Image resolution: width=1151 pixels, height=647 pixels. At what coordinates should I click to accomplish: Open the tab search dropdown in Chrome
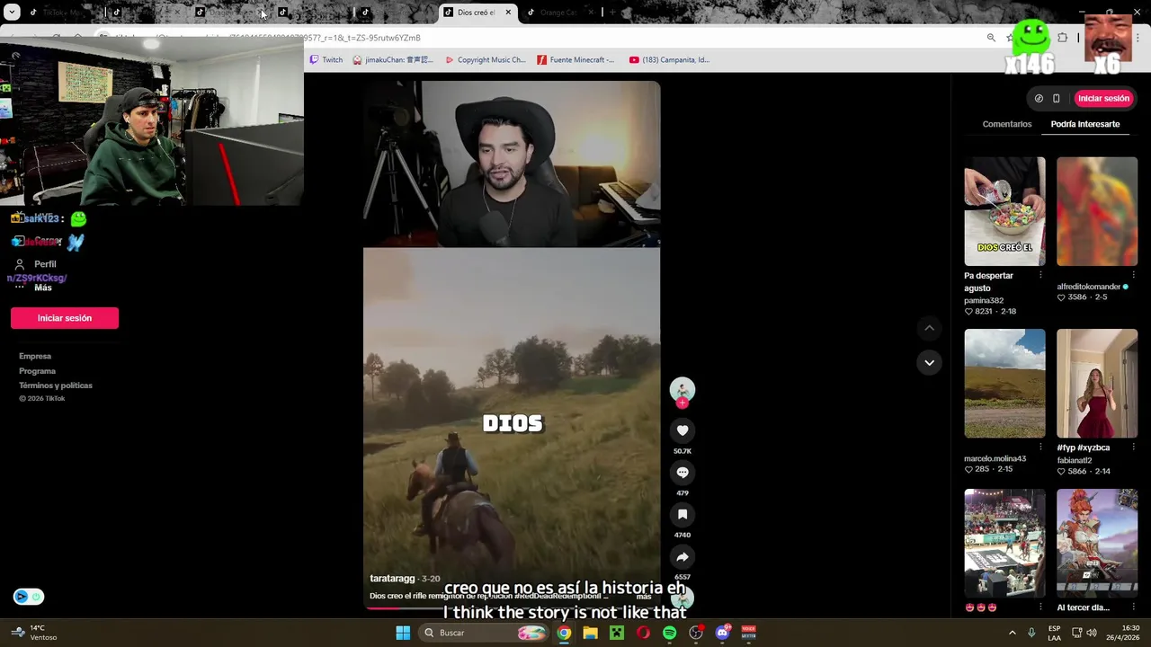coord(12,13)
